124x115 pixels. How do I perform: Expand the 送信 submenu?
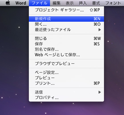[x=66, y=92]
